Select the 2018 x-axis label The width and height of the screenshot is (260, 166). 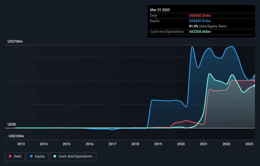pos(135,144)
